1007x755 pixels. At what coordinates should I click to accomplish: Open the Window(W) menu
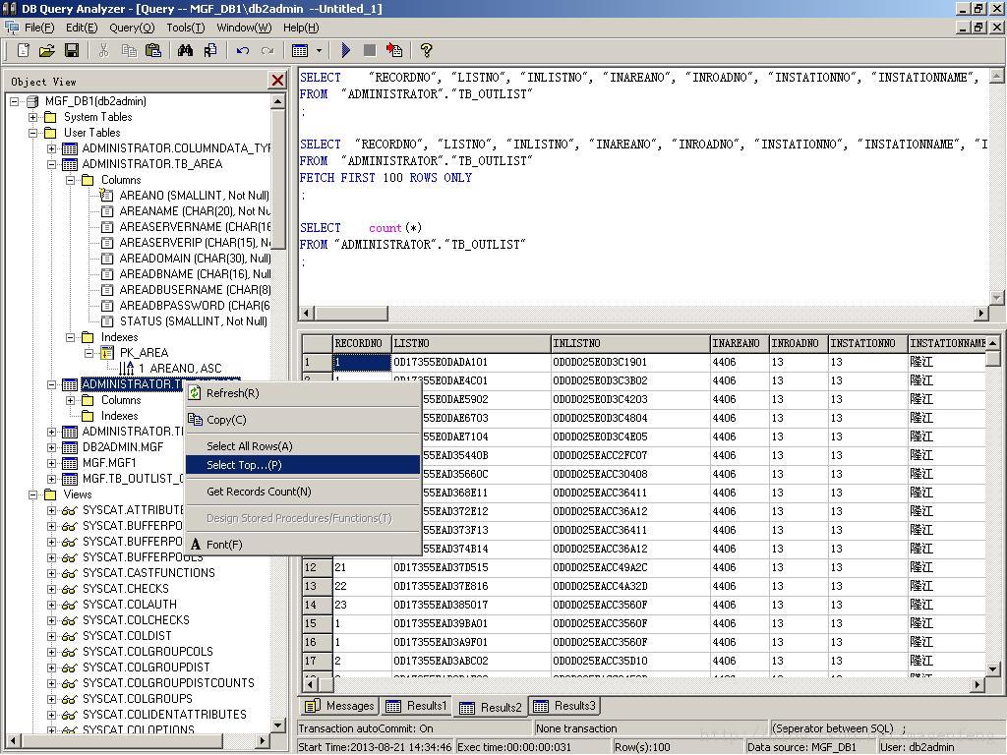244,28
